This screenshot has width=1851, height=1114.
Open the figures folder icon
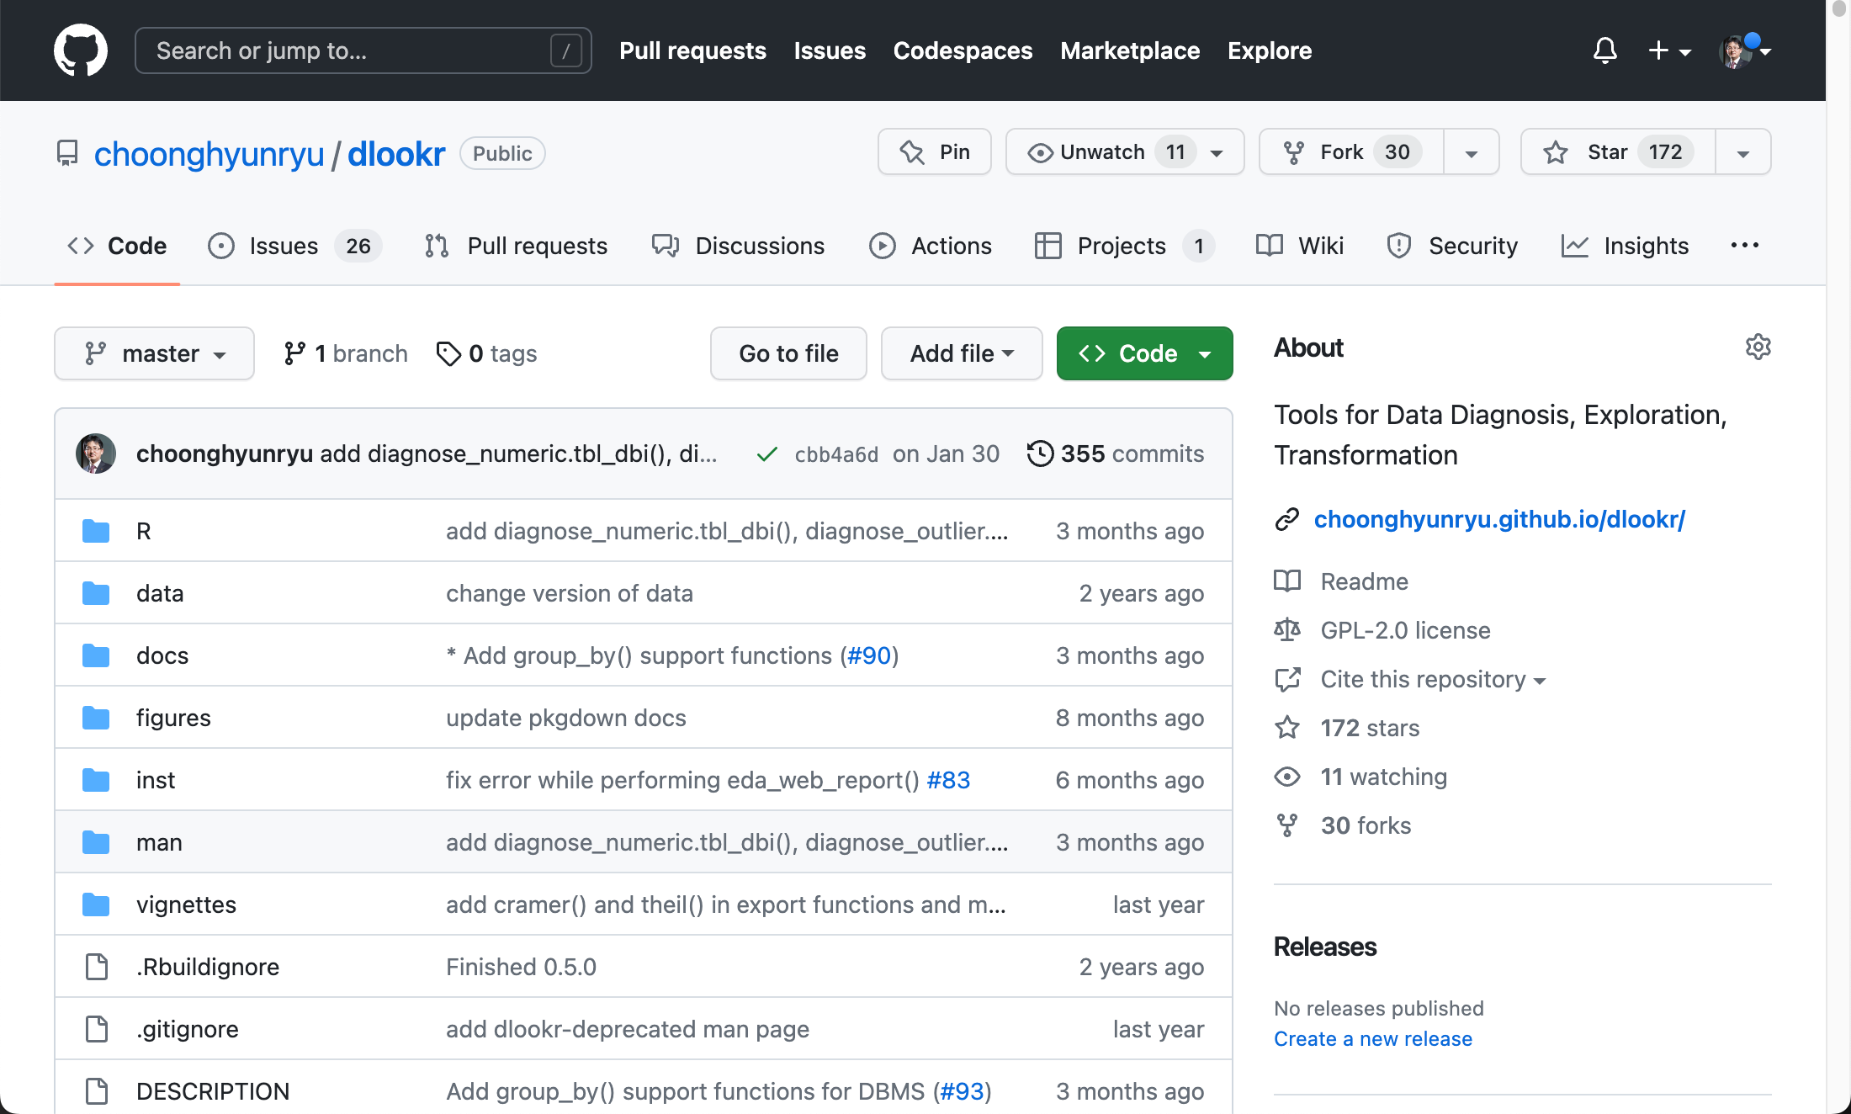(x=96, y=718)
